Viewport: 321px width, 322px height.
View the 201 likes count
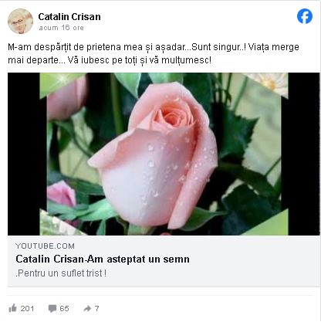click(27, 308)
